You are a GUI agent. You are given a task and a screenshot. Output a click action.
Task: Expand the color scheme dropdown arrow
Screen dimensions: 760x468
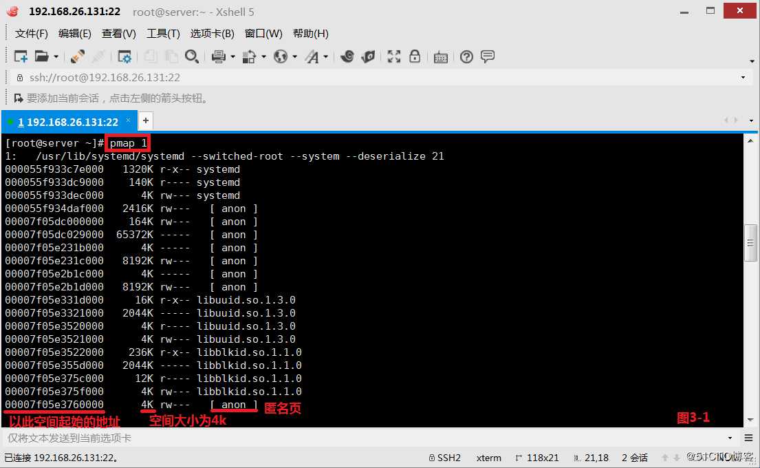(264, 57)
